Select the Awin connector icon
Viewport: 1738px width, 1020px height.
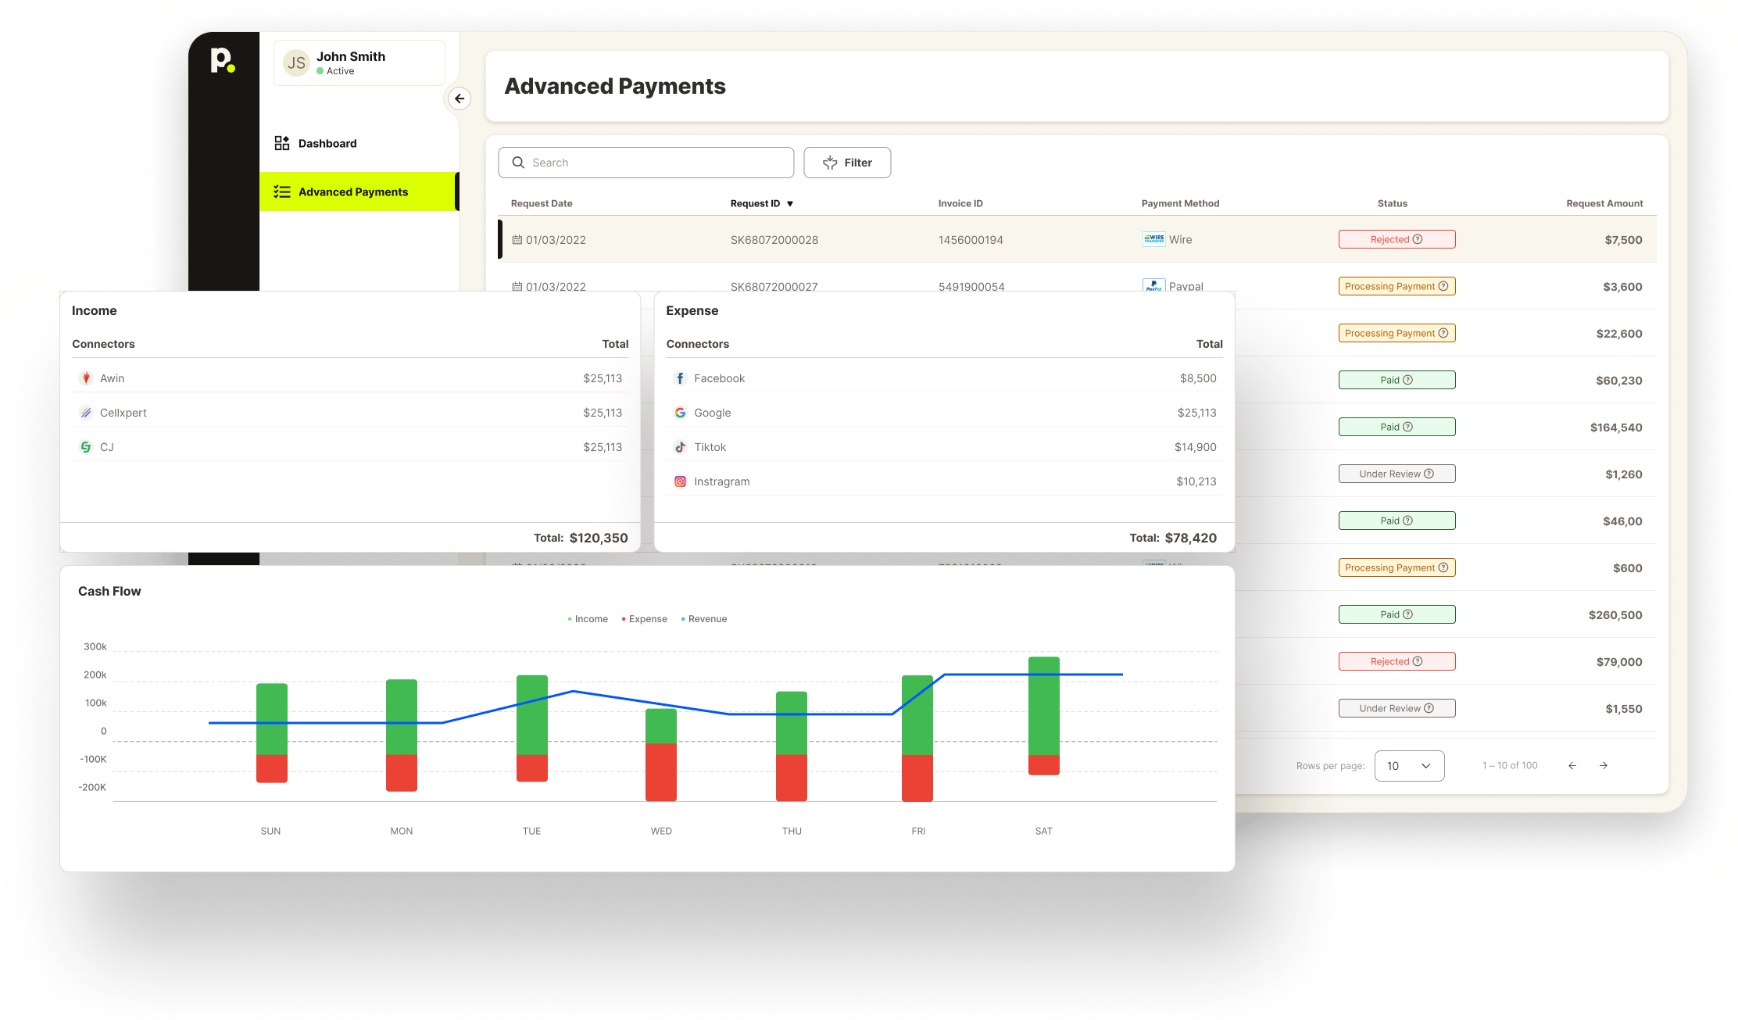click(86, 378)
